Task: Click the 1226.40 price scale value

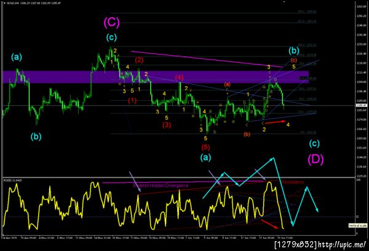Action: [362, 53]
